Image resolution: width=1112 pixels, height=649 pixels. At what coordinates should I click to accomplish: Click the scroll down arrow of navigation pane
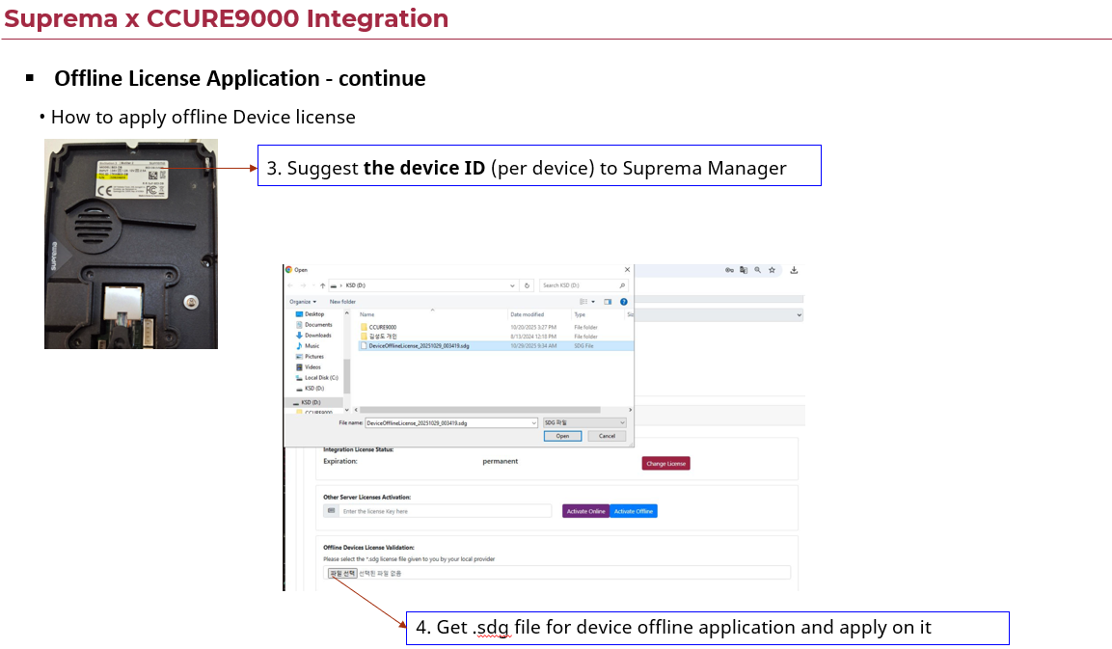pos(347,410)
